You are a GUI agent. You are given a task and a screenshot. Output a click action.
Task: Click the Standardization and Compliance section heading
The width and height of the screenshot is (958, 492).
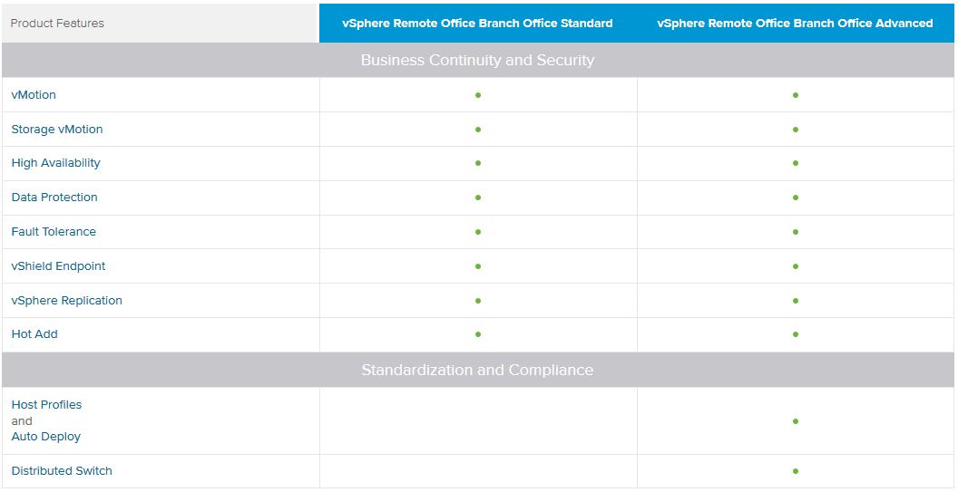click(478, 370)
